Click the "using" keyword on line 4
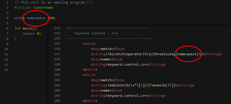 19,18
